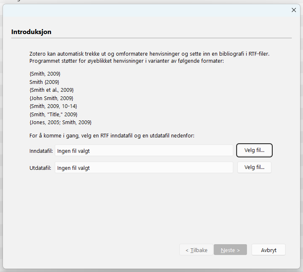
Task: Click the Inndatafil label
Action: tap(41, 151)
